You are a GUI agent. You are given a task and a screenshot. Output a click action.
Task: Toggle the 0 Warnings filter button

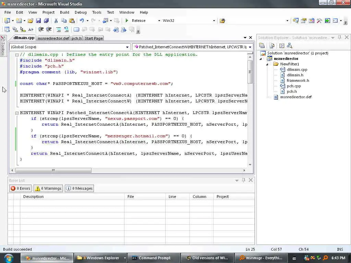click(x=48, y=188)
